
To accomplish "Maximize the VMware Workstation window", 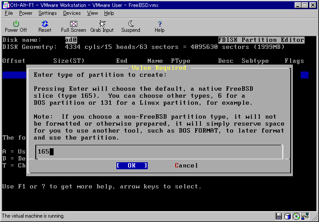I will (305, 5).
